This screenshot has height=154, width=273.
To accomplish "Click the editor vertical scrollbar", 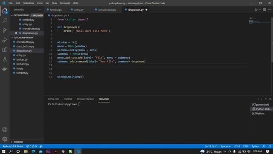I will 272,39.
